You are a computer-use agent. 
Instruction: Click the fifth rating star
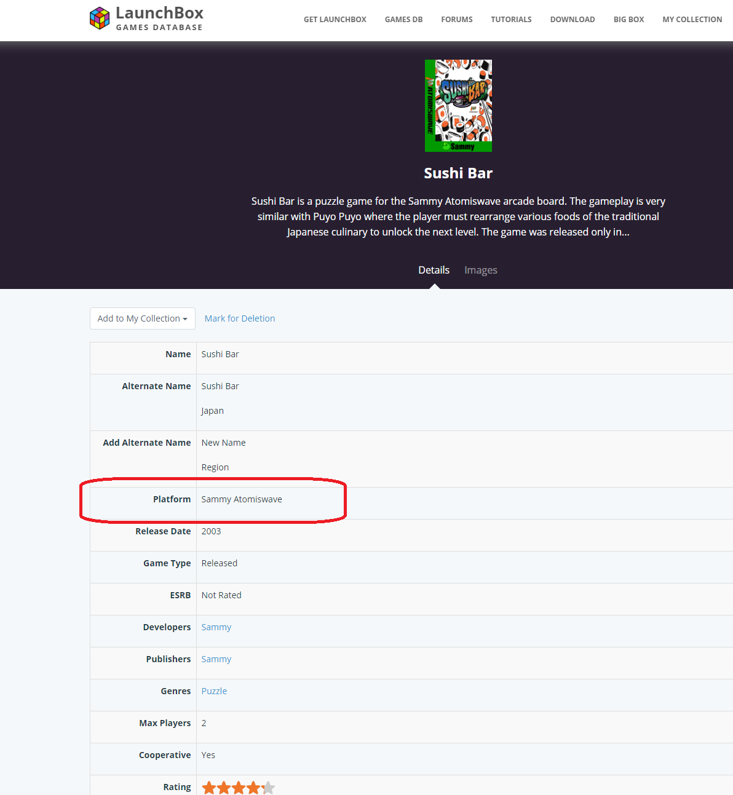pos(268,788)
